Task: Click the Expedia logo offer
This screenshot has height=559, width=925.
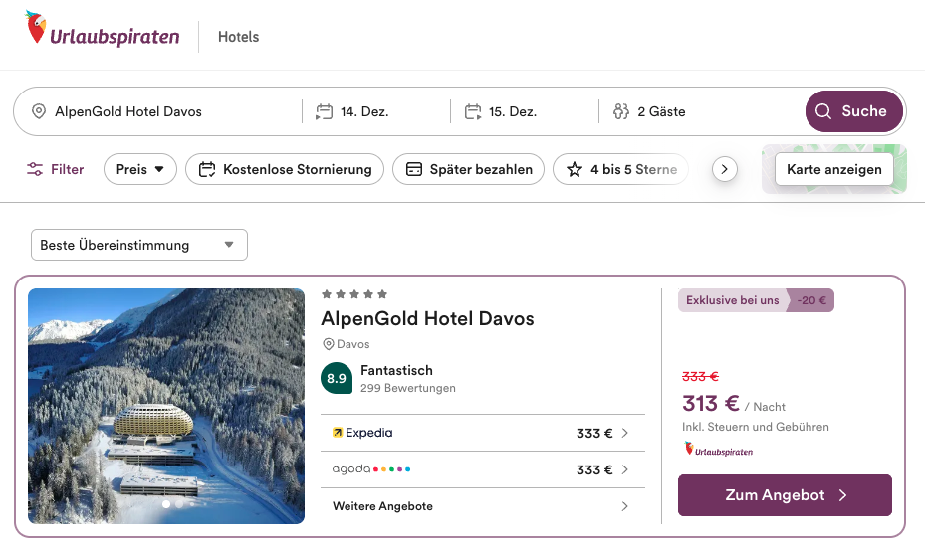Action: click(362, 433)
